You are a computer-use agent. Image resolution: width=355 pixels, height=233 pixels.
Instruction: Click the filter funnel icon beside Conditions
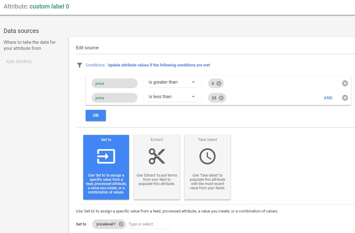[x=80, y=65]
